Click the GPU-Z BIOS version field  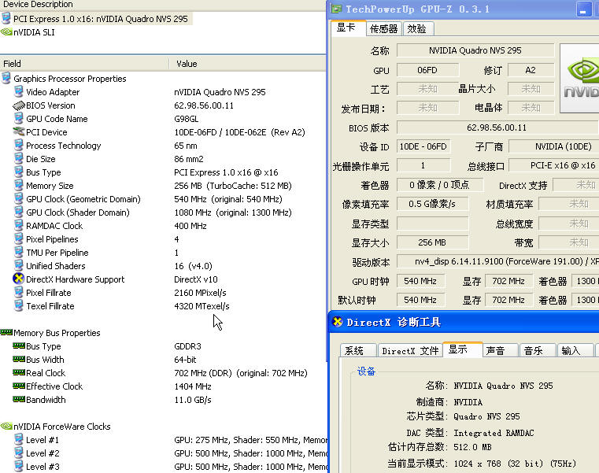click(x=497, y=127)
